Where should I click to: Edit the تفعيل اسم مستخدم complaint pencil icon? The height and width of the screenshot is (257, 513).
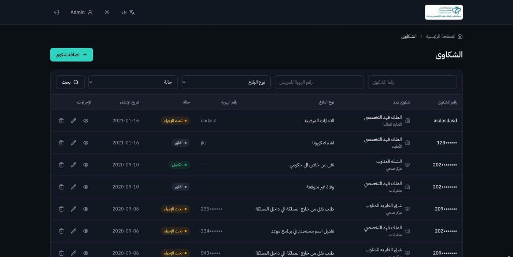click(x=74, y=231)
